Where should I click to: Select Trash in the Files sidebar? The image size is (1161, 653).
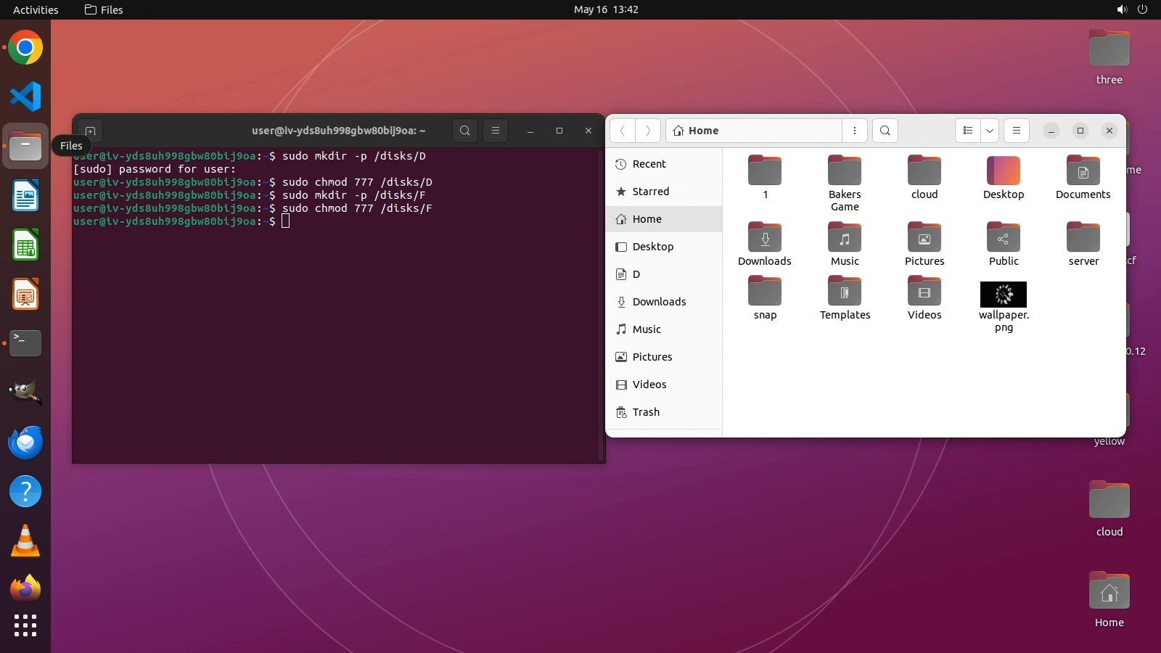(x=646, y=412)
